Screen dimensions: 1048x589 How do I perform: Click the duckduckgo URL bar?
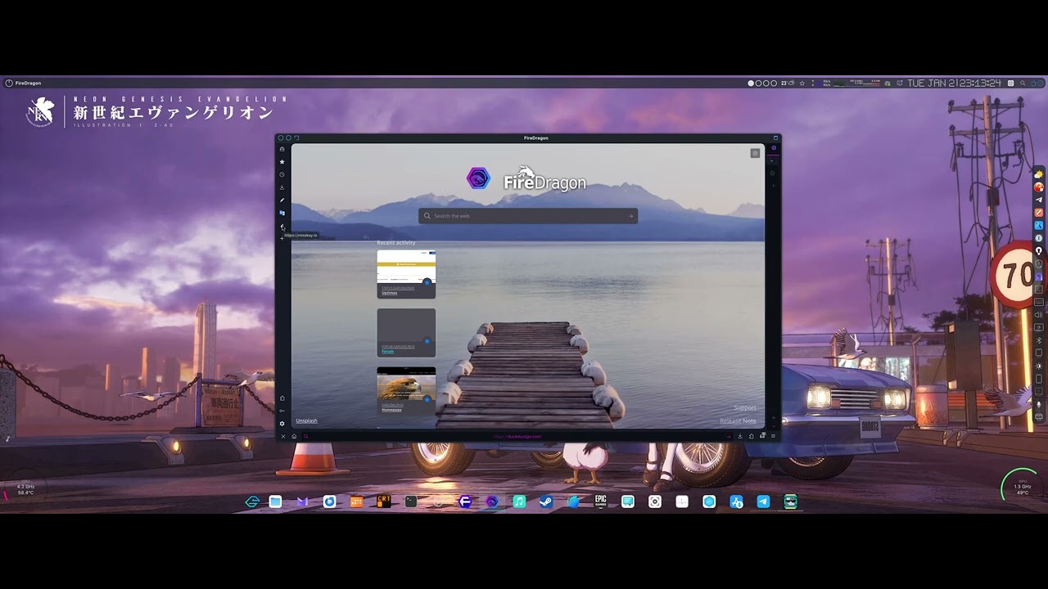pos(517,436)
